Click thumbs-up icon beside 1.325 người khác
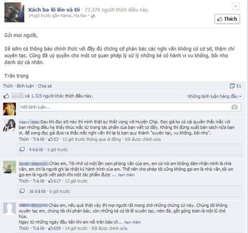The height and width of the screenshot is (233, 248). click(x=6, y=96)
